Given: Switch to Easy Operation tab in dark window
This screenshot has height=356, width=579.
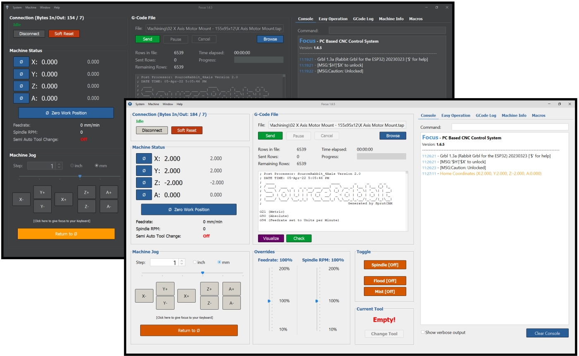Looking at the screenshot, I should [333, 19].
